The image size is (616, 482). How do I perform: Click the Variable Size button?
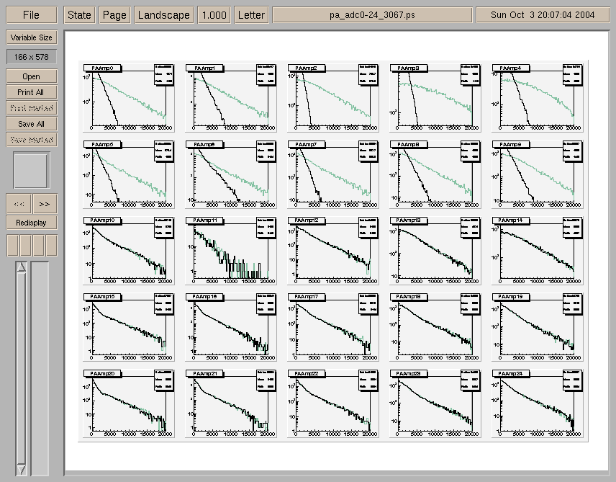[32, 37]
